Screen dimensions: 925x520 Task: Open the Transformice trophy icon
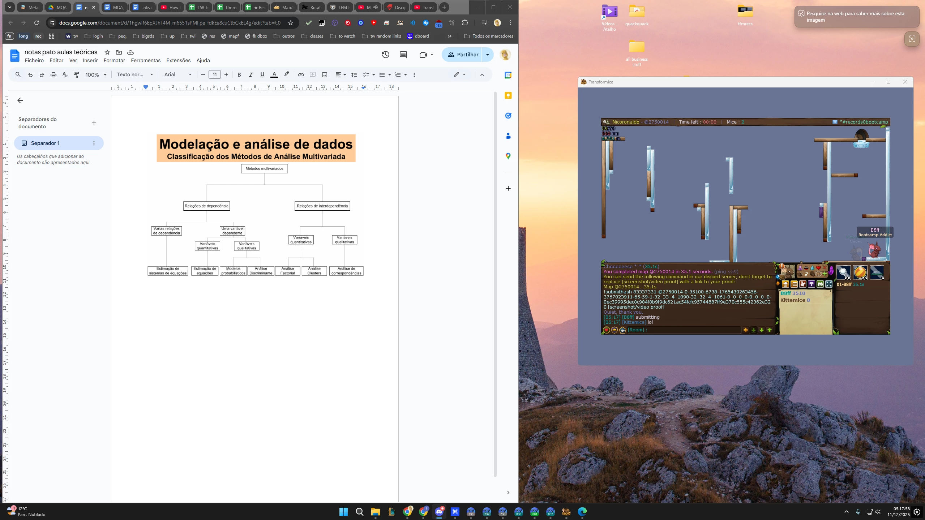(811, 284)
